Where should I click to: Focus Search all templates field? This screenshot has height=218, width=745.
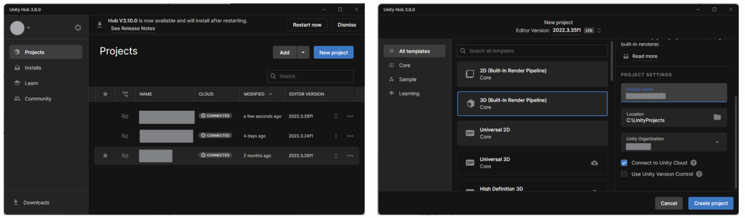pyautogui.click(x=532, y=51)
